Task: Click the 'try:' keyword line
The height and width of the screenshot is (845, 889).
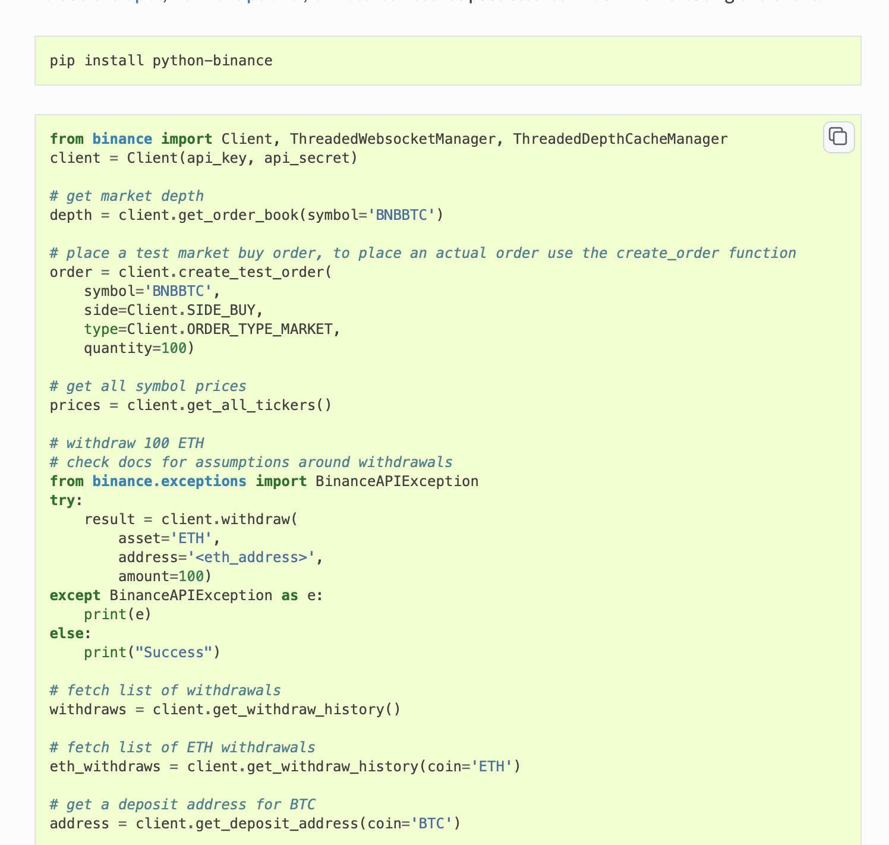Action: click(x=67, y=500)
